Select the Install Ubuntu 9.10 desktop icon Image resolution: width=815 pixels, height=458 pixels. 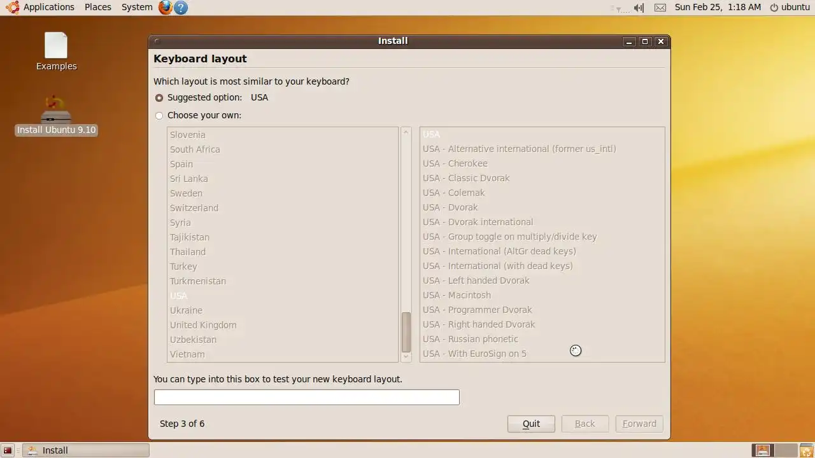(x=56, y=116)
